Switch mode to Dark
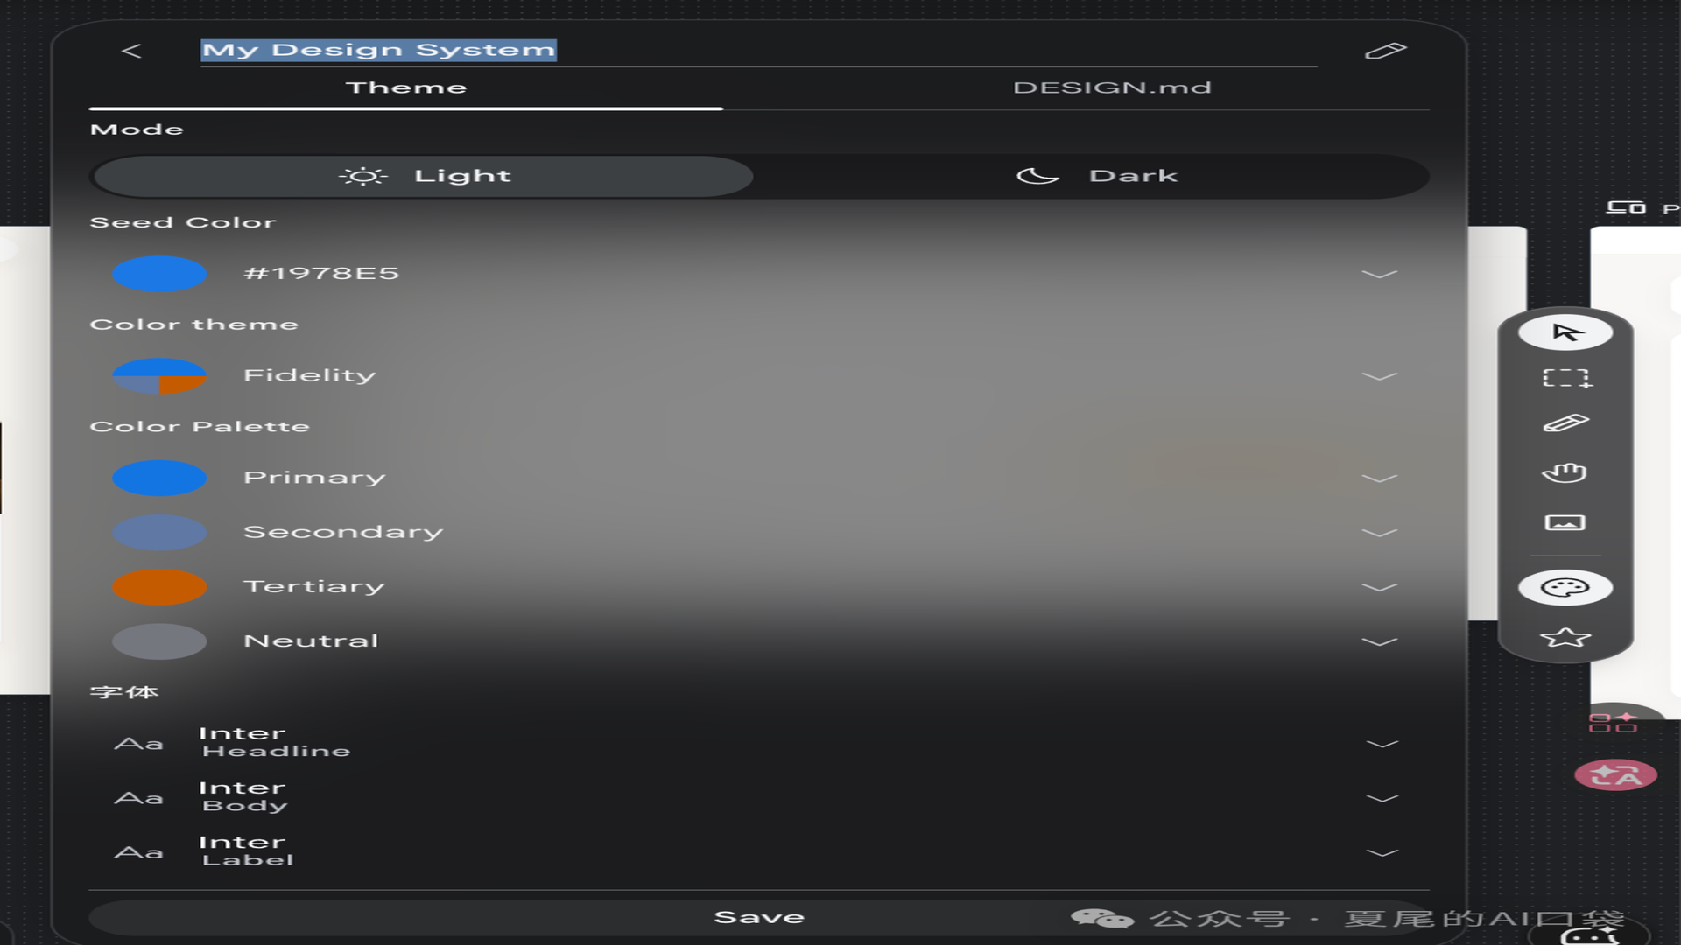The image size is (1681, 945). coord(1096,176)
